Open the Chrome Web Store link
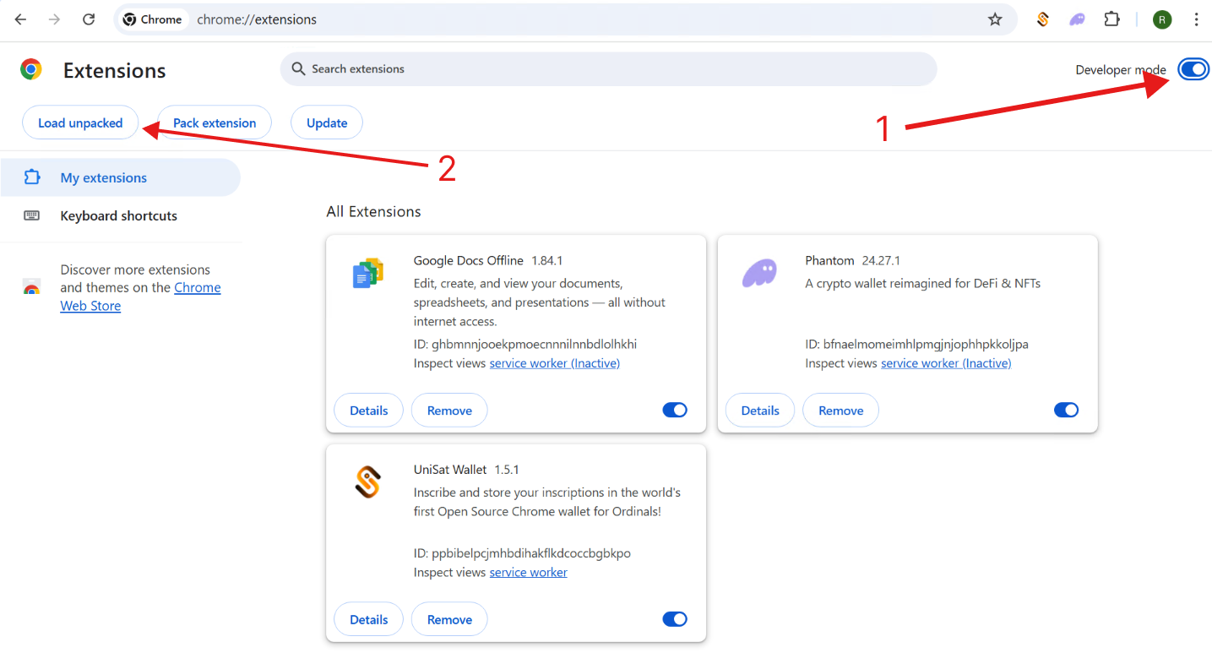The height and width of the screenshot is (653, 1212). click(x=197, y=288)
